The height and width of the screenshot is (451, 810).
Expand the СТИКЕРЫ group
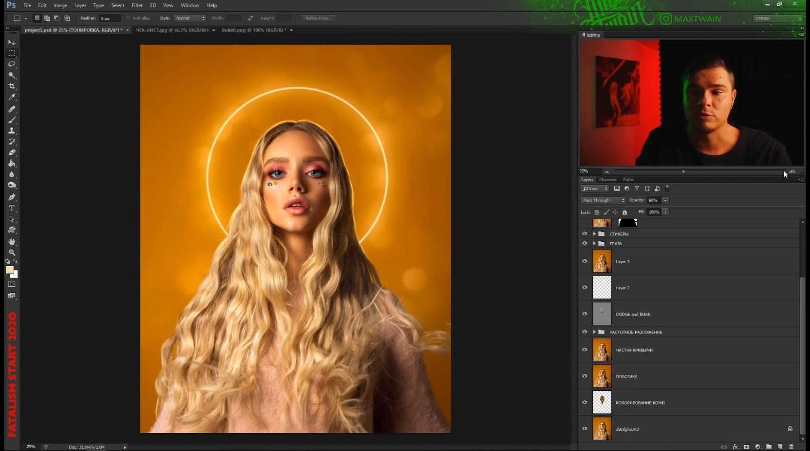[594, 234]
